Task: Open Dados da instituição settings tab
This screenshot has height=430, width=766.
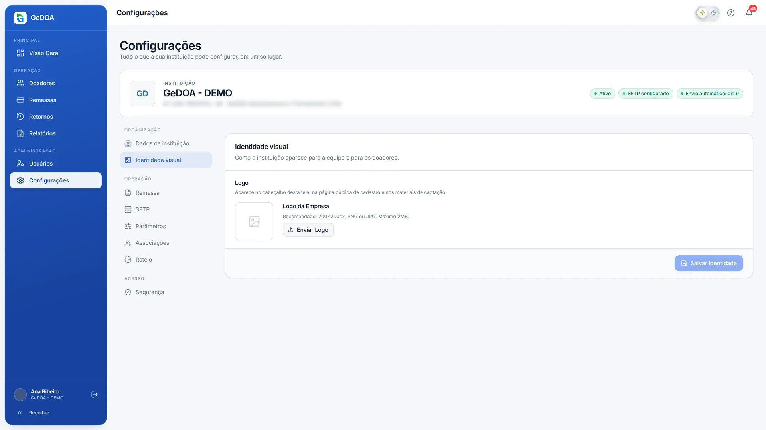Action: tap(166, 143)
